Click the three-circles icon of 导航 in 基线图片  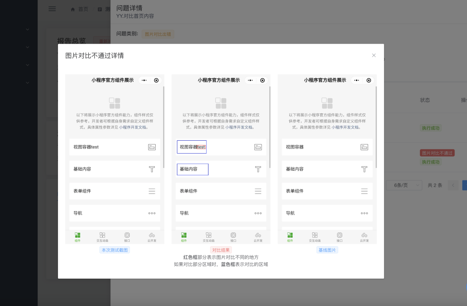point(364,213)
